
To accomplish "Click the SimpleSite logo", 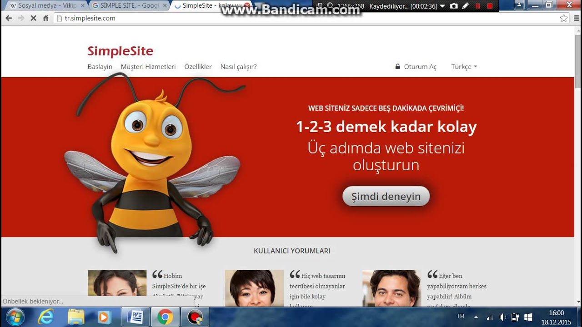I will pos(120,51).
